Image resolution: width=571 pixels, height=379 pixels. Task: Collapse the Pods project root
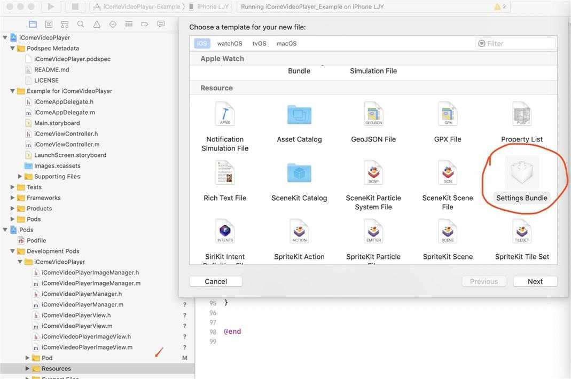(x=5, y=230)
